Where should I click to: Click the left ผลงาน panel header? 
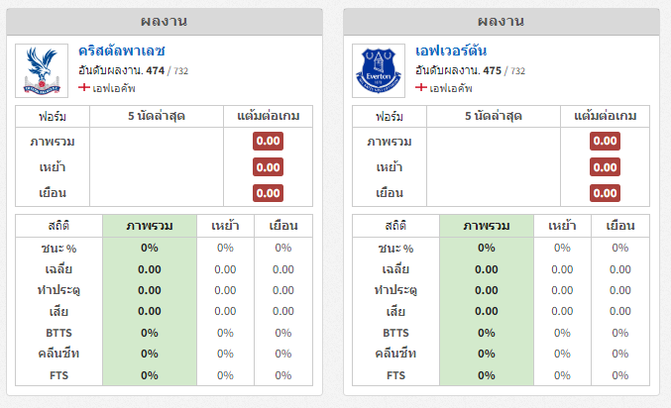point(165,22)
